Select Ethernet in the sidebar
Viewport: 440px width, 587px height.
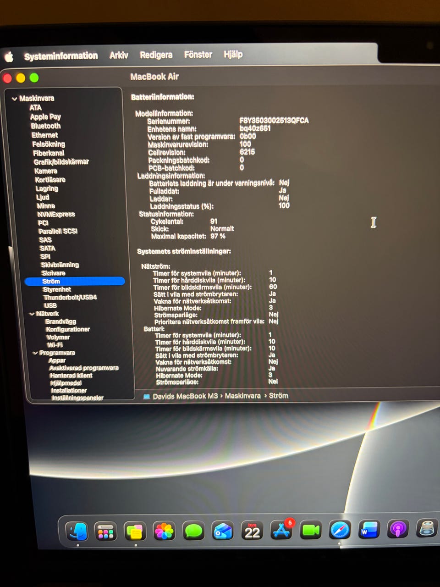click(44, 135)
